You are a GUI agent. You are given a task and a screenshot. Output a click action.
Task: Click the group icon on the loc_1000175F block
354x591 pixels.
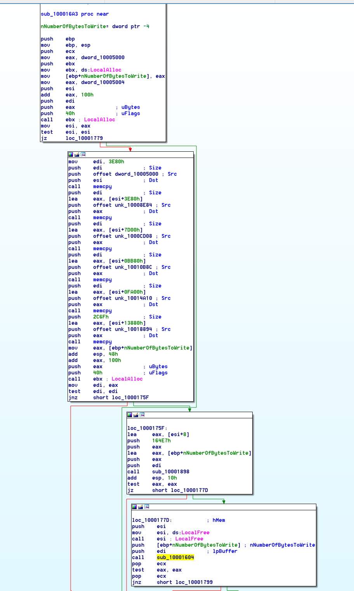tap(142, 415)
